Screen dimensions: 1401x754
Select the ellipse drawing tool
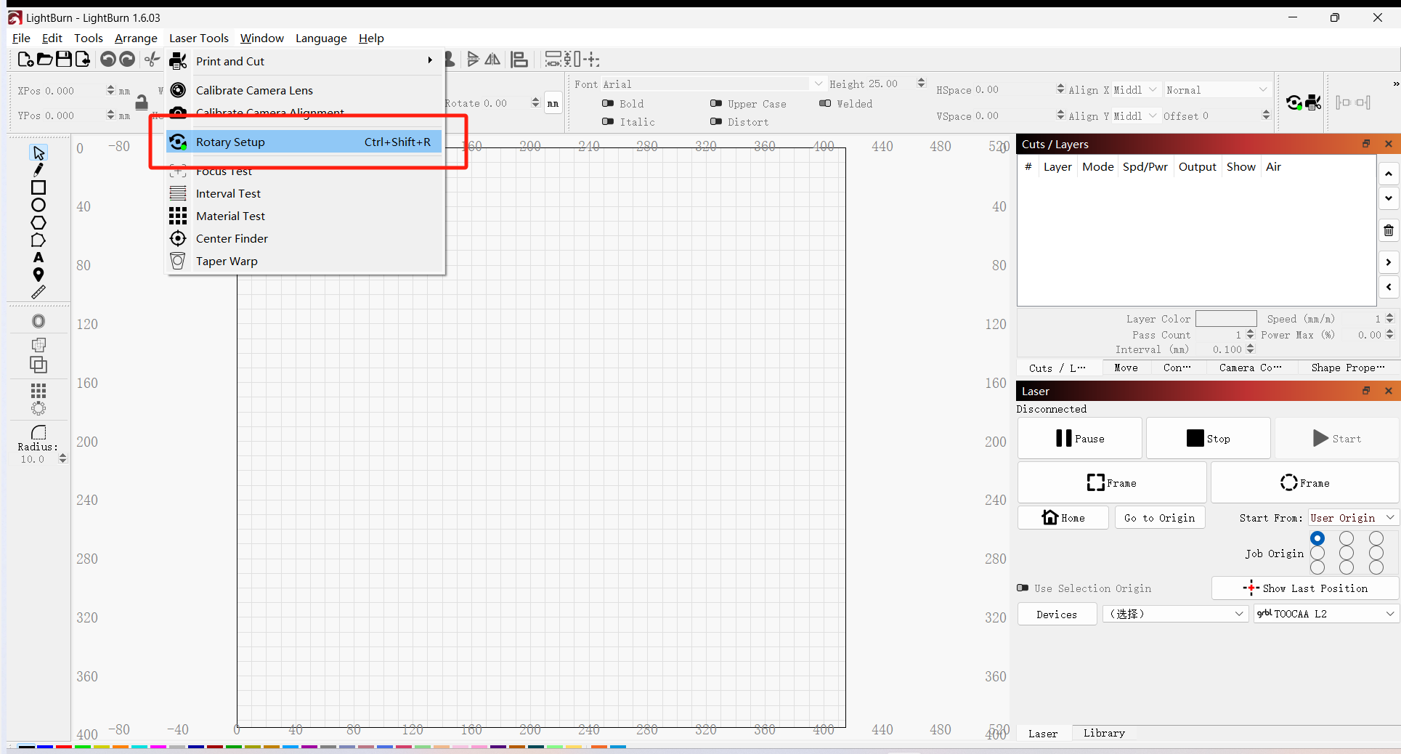tap(38, 205)
